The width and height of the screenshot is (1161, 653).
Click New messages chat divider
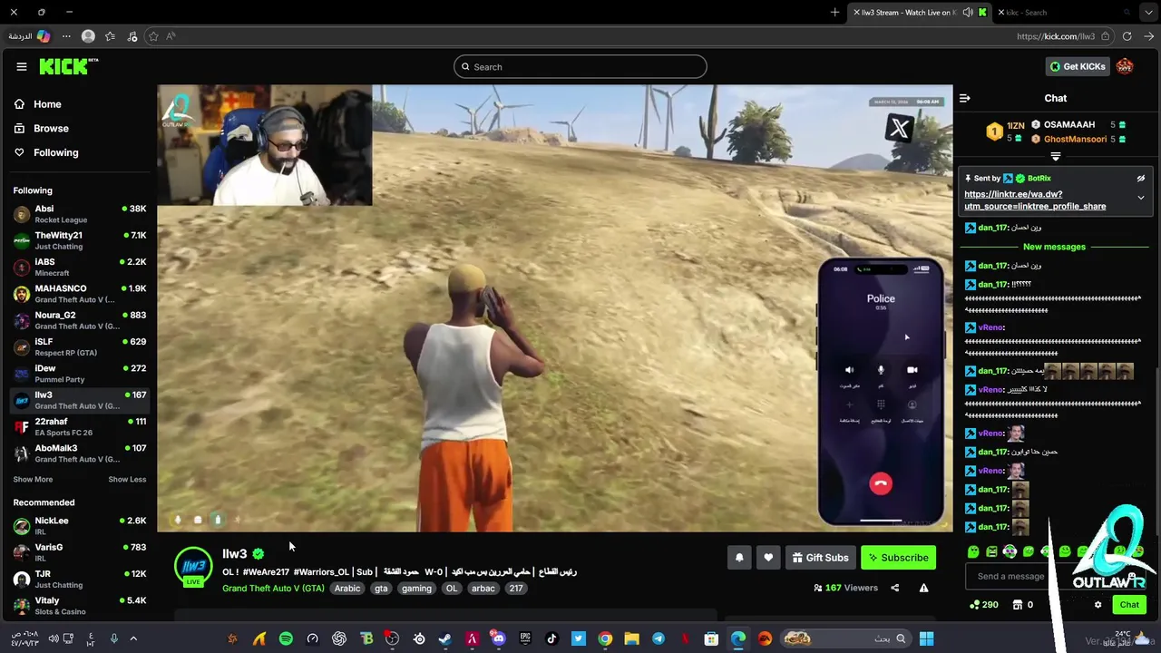[1054, 247]
